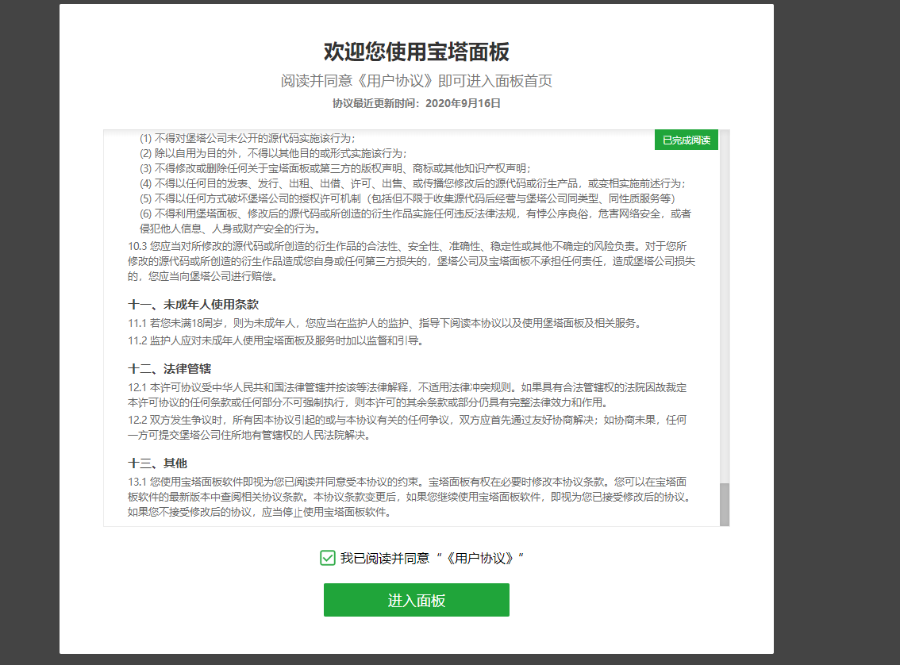
Task: Click the heading 十二、法律管辖
Action: 169,368
